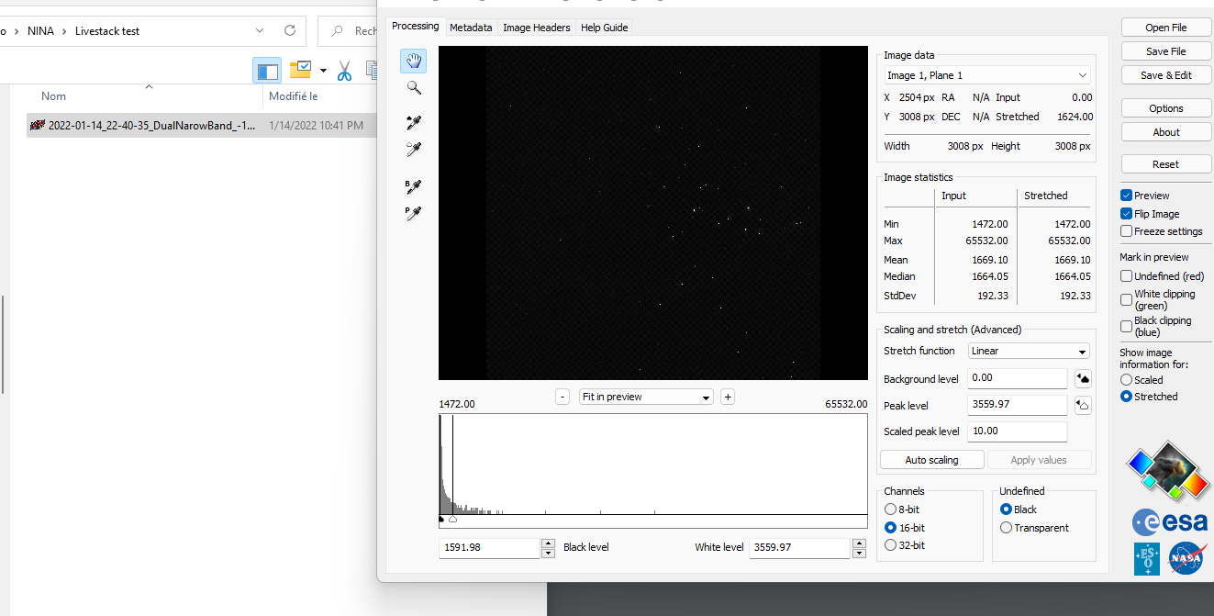Switch to the Processing tab

pyautogui.click(x=415, y=26)
